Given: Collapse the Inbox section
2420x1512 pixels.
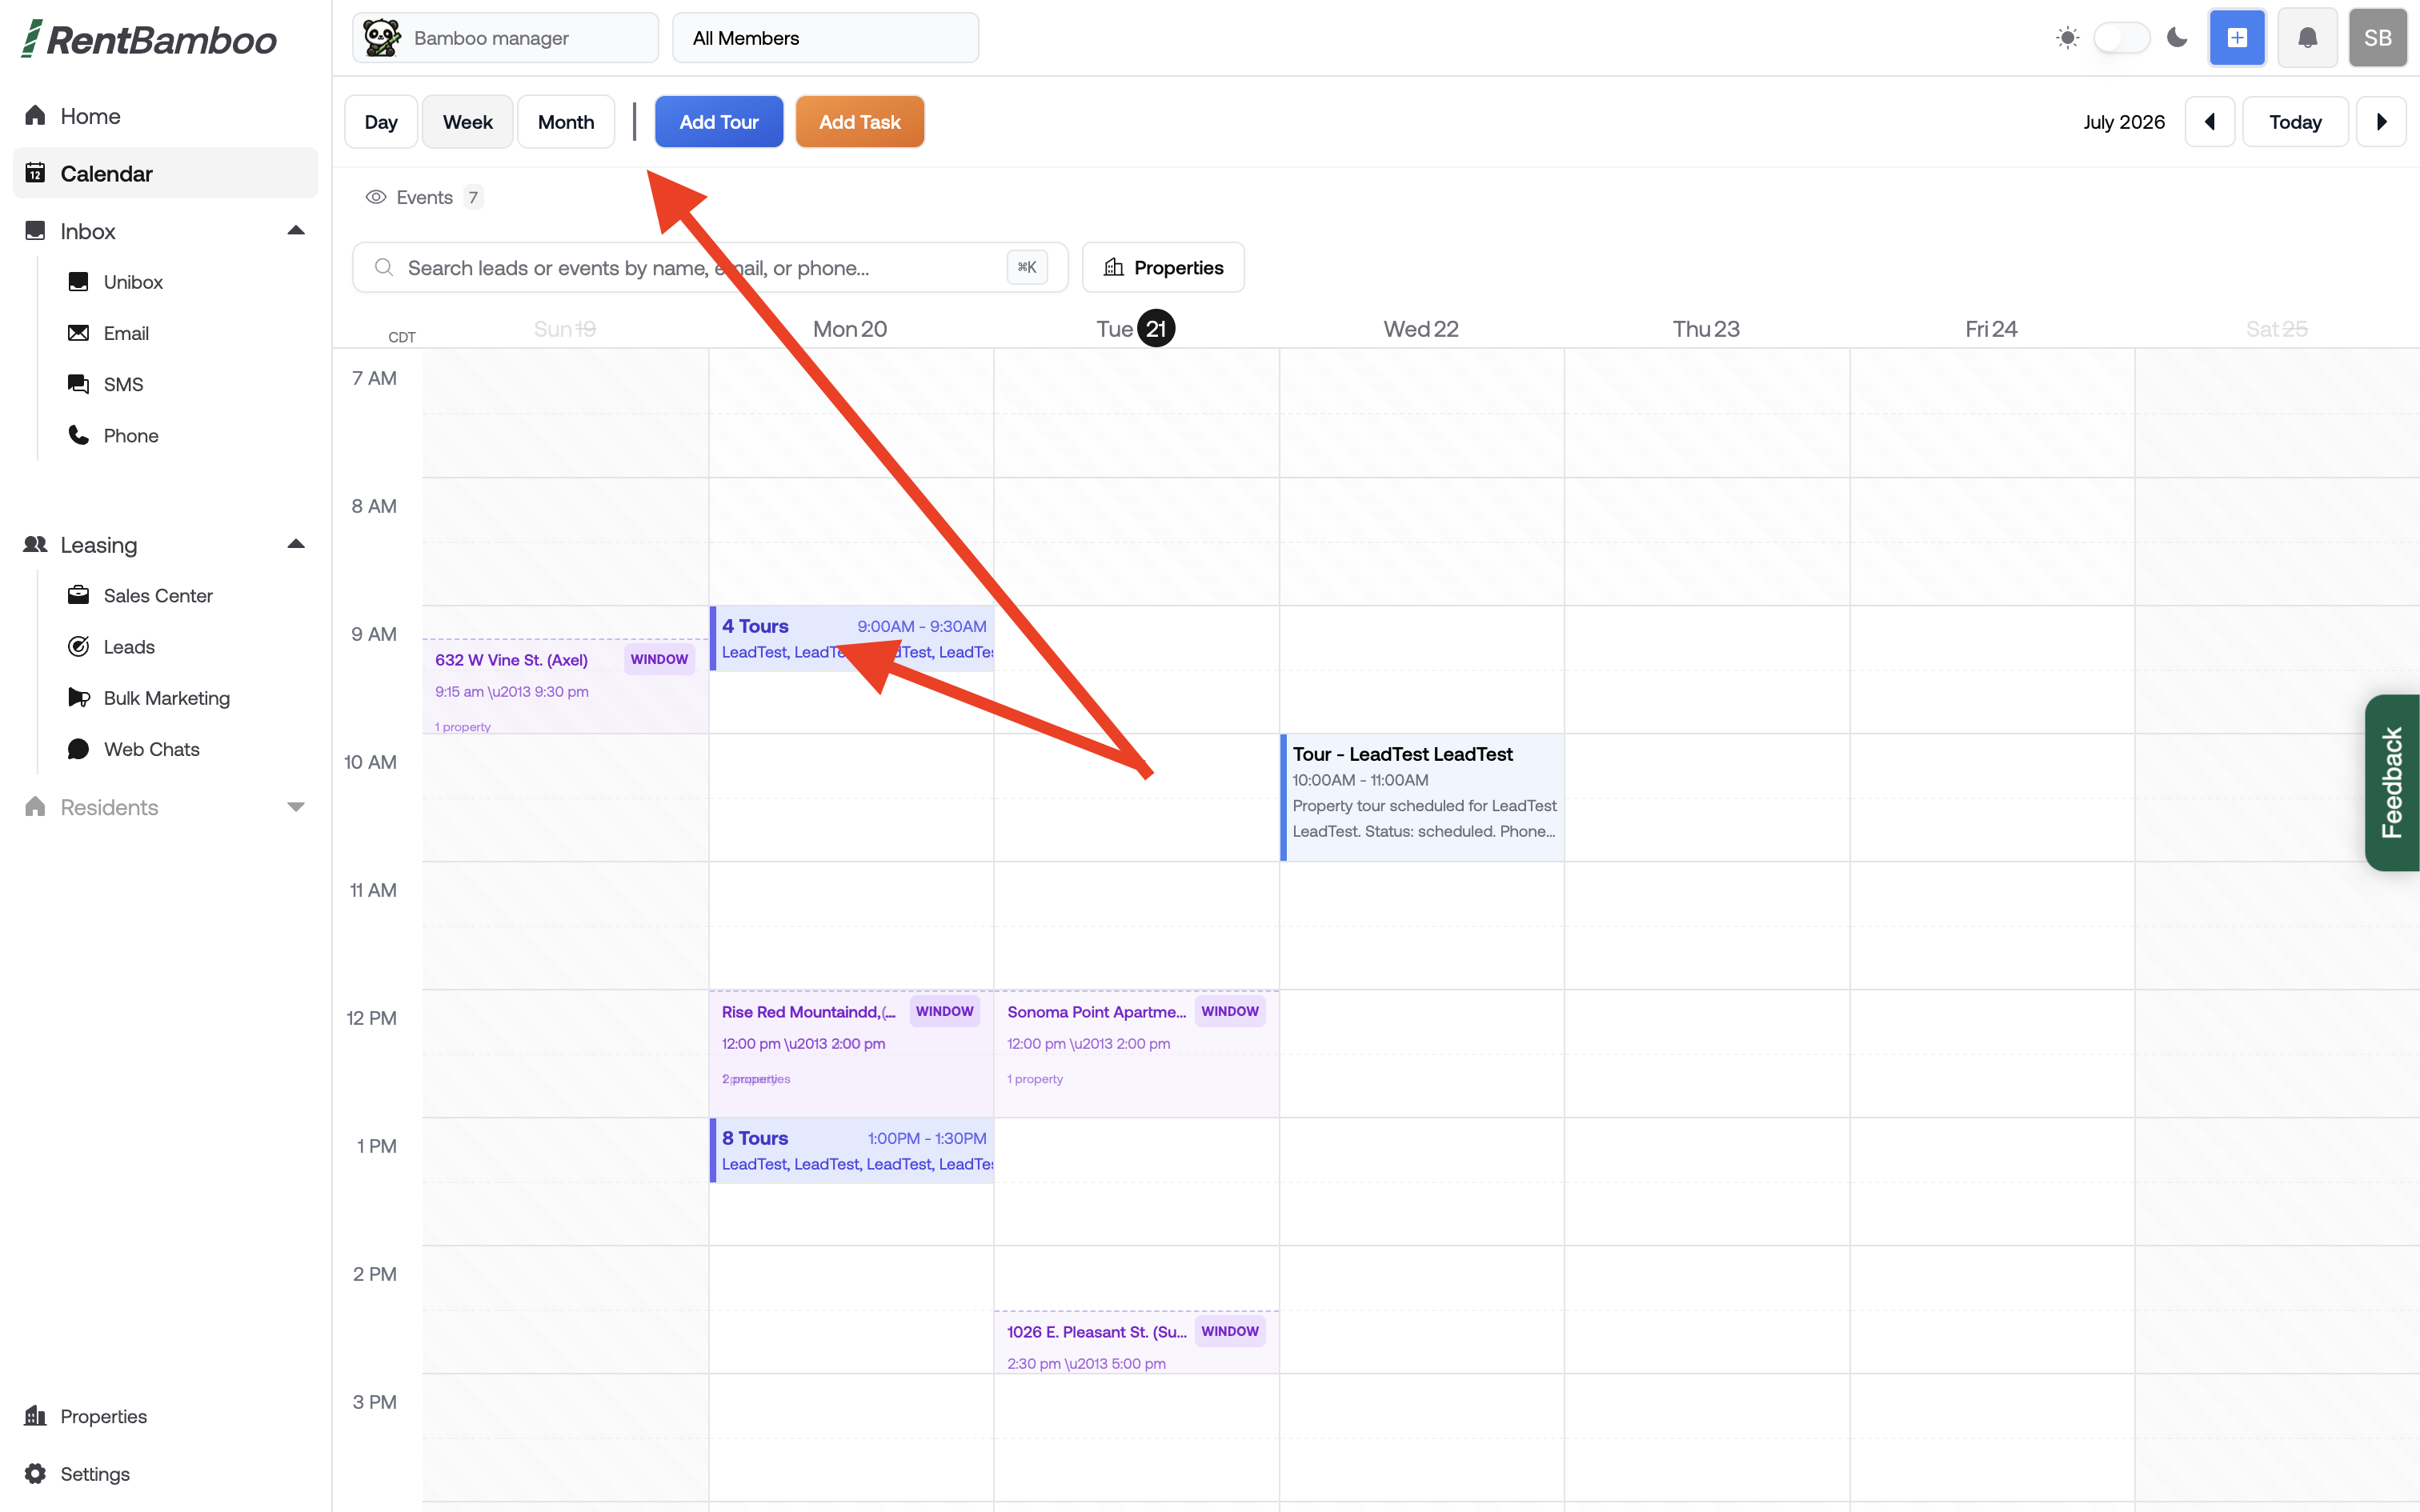Looking at the screenshot, I should click(295, 231).
